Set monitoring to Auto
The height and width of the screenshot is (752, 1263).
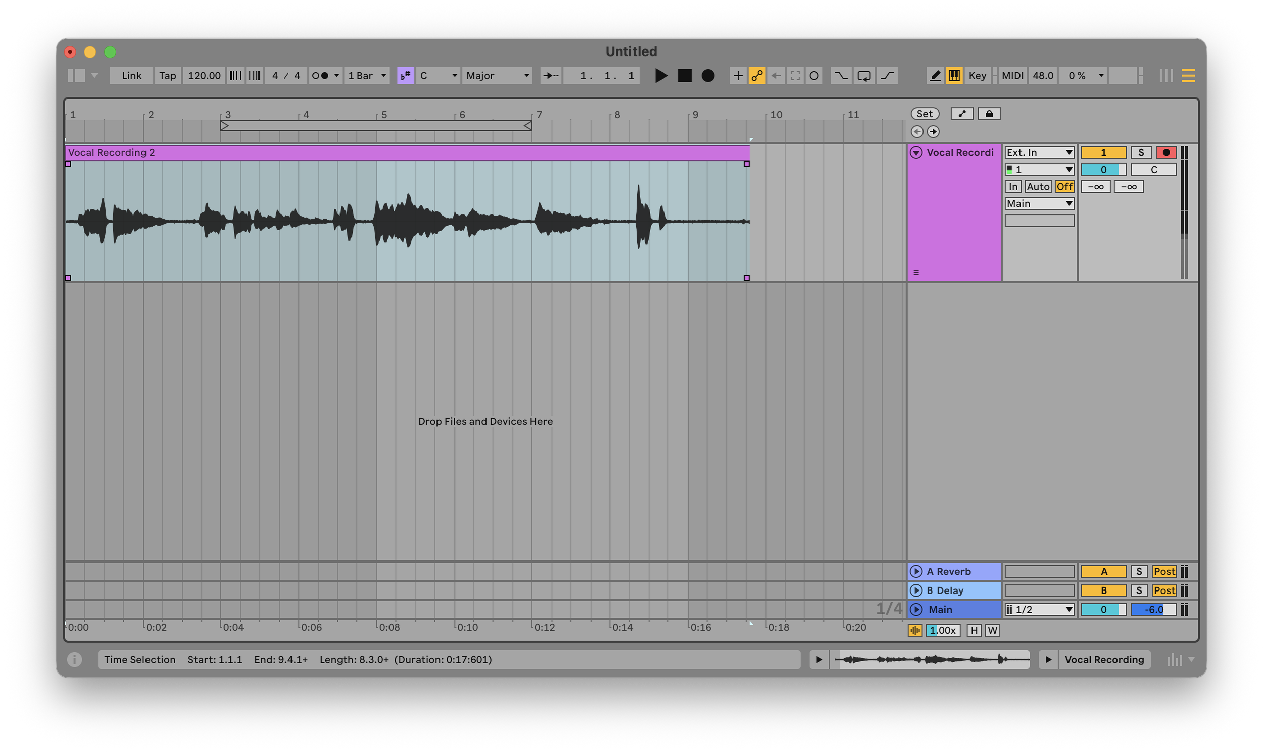1038,186
